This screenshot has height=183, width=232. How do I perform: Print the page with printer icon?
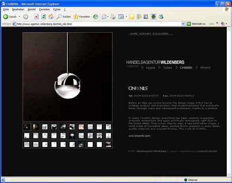pyautogui.click(x=113, y=17)
